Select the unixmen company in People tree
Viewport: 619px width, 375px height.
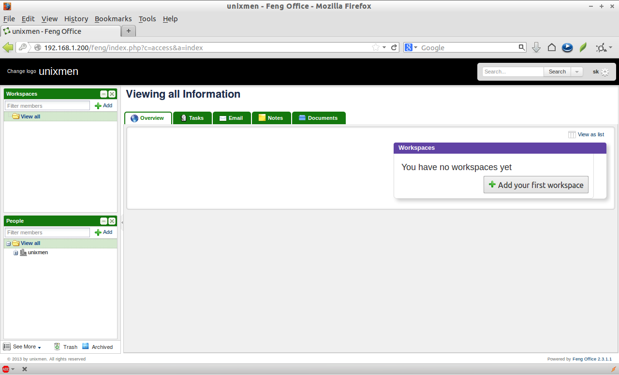tap(38, 252)
